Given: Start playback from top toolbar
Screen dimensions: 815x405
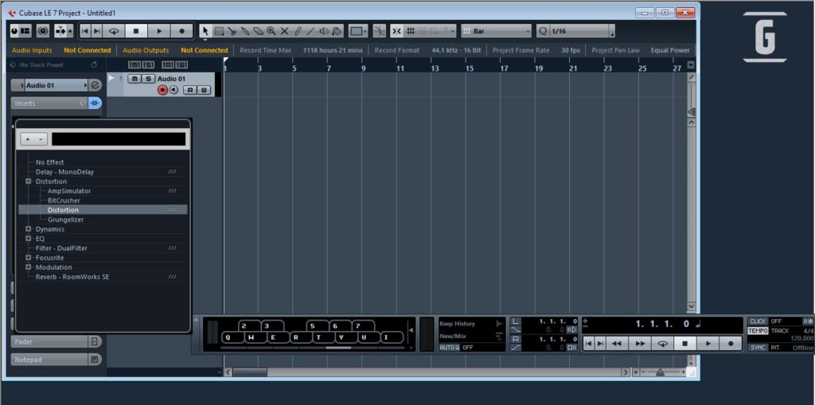Looking at the screenshot, I should point(159,31).
